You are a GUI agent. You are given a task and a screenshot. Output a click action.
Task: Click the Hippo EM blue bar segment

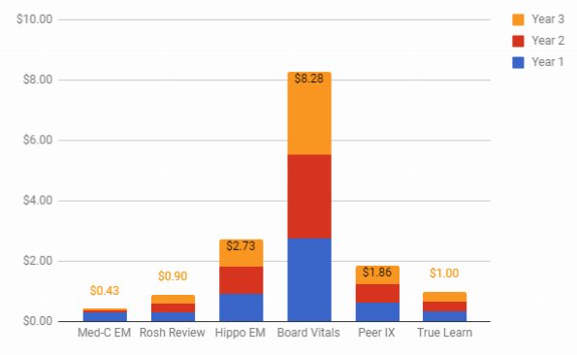tap(241, 307)
